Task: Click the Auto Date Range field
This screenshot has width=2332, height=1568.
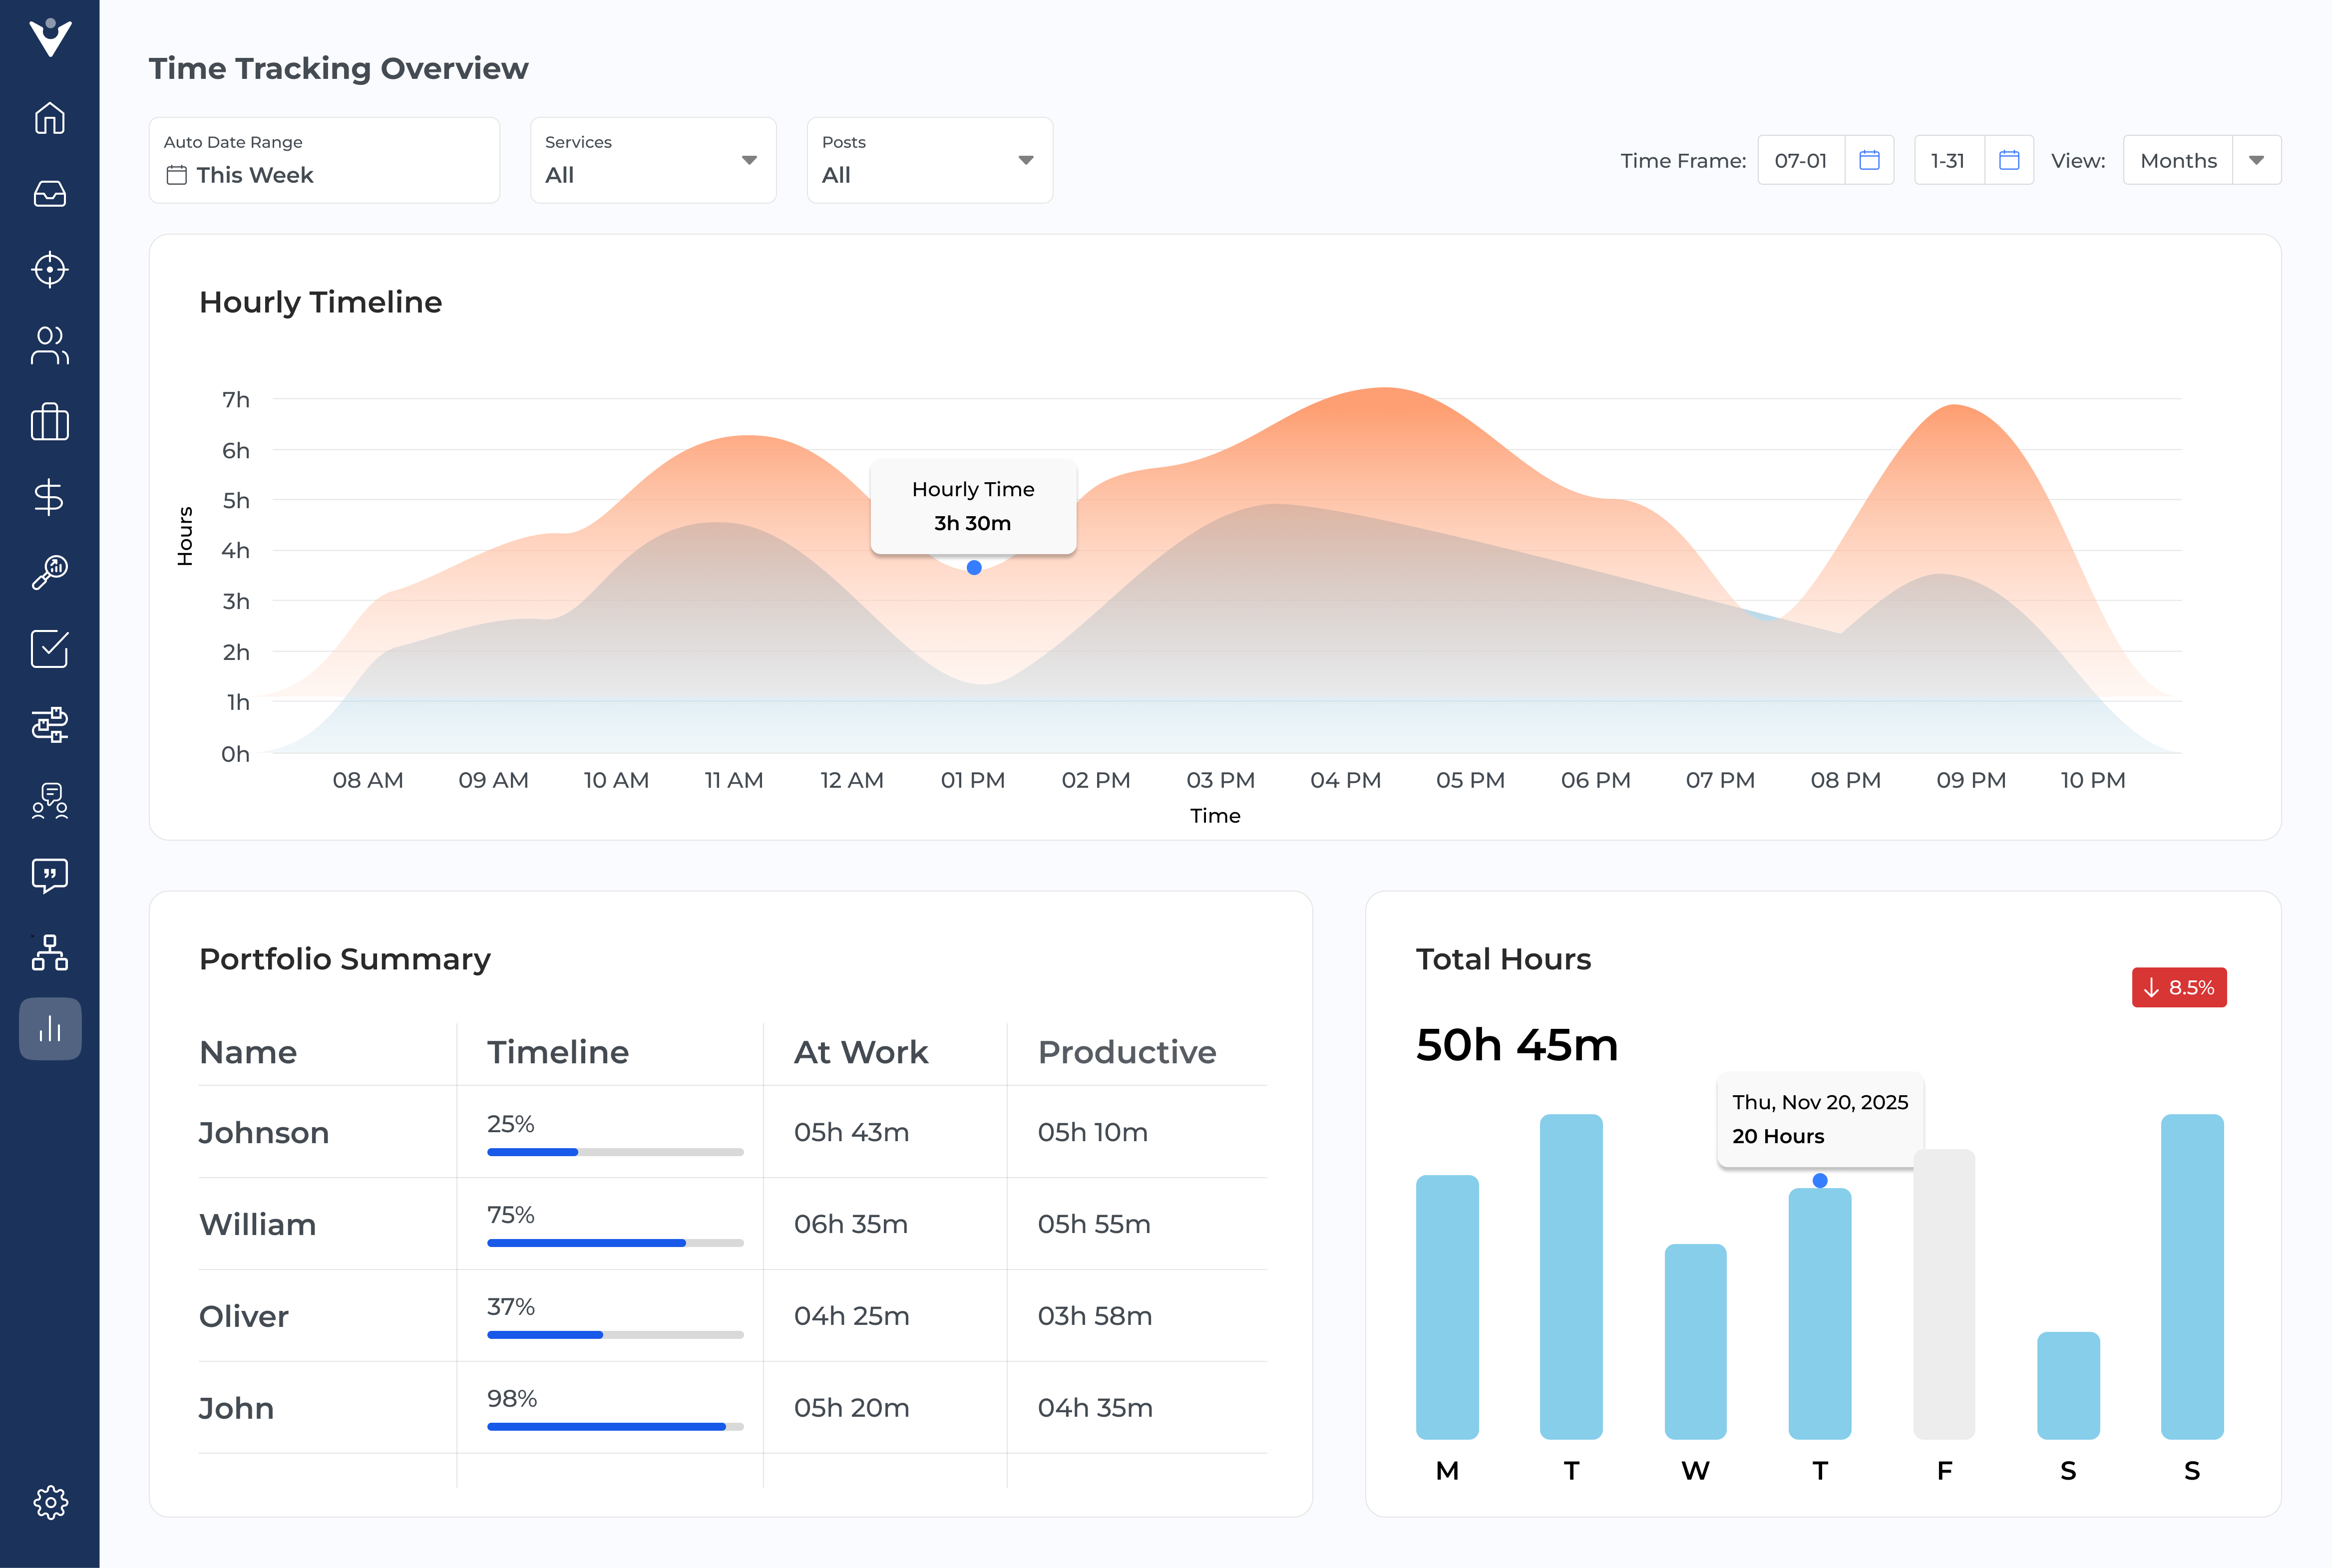Action: click(324, 160)
